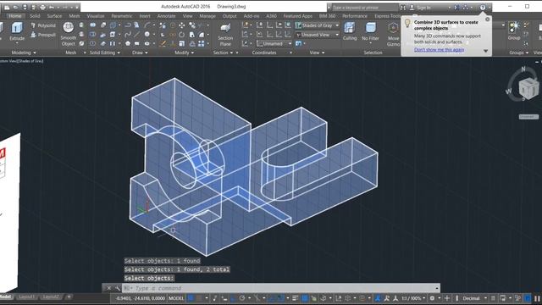The image size is (542, 305).
Task: Toggle lineweight display in status bar
Action: pyautogui.click(x=296, y=297)
